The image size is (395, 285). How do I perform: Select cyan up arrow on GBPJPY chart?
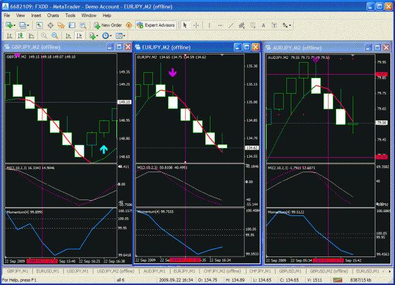tap(104, 149)
